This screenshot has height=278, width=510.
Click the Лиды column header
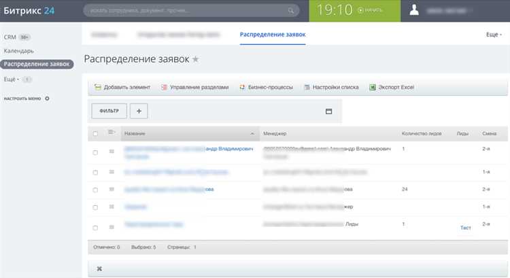tap(462, 134)
